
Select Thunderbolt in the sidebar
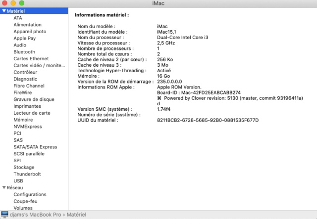[x=27, y=174]
